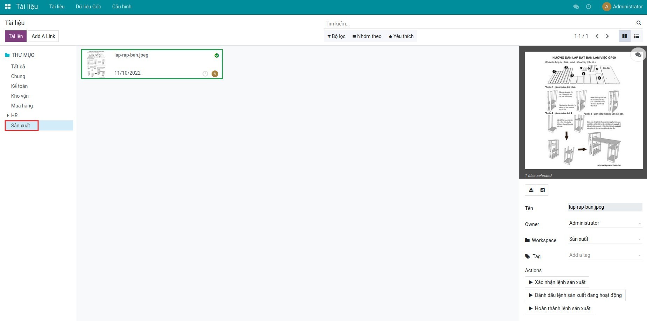Open the Workspace dropdown showing Sản xuất
The image size is (647, 321).
[605, 239]
